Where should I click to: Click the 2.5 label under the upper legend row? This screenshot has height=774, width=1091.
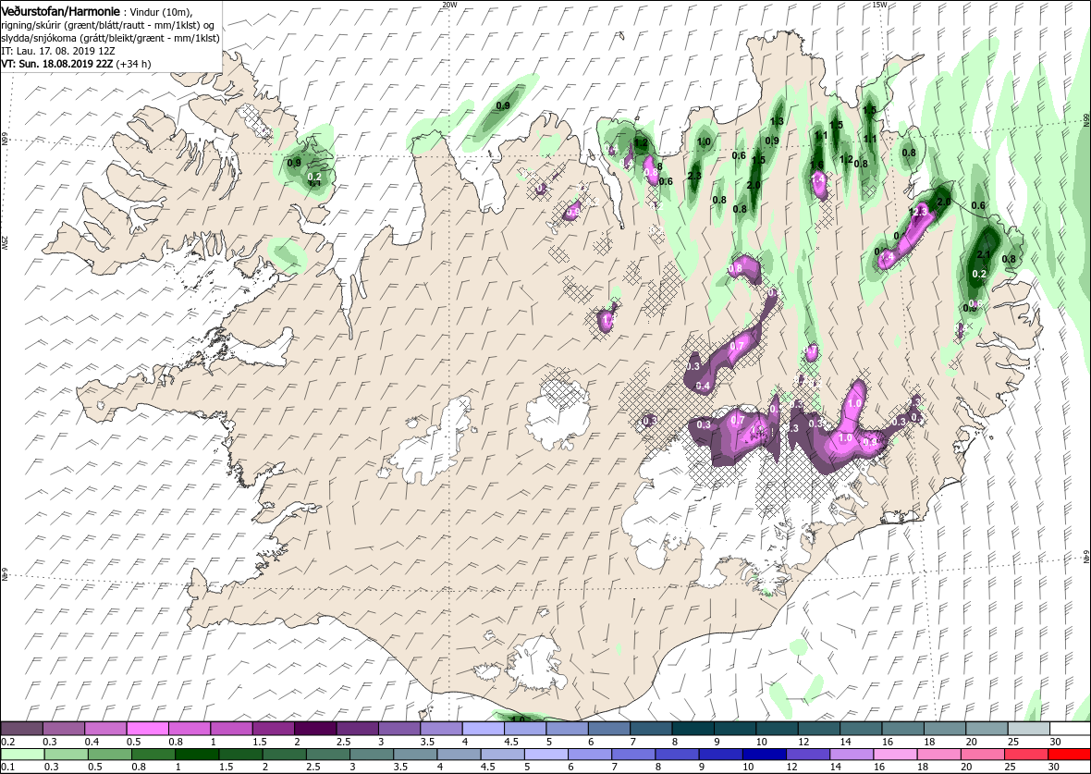point(343,742)
